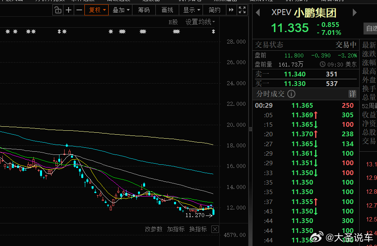Click the rightmost event marker on chart
377x246 pixels.
tap(213, 31)
